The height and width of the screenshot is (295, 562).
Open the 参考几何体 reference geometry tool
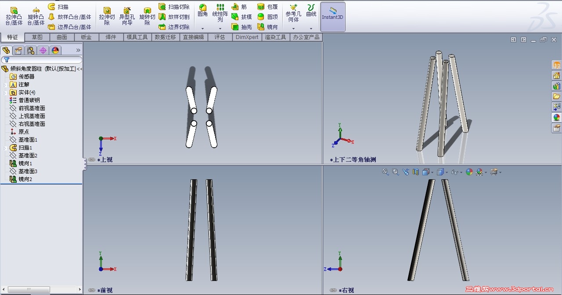coord(293,13)
